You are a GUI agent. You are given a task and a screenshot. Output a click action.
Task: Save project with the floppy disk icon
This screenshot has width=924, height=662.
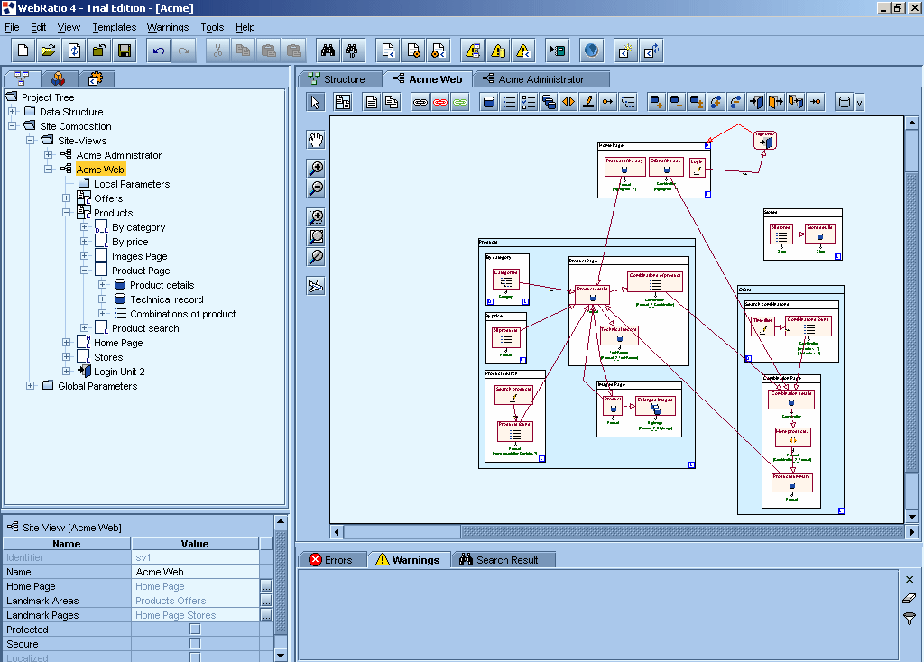[x=125, y=51]
